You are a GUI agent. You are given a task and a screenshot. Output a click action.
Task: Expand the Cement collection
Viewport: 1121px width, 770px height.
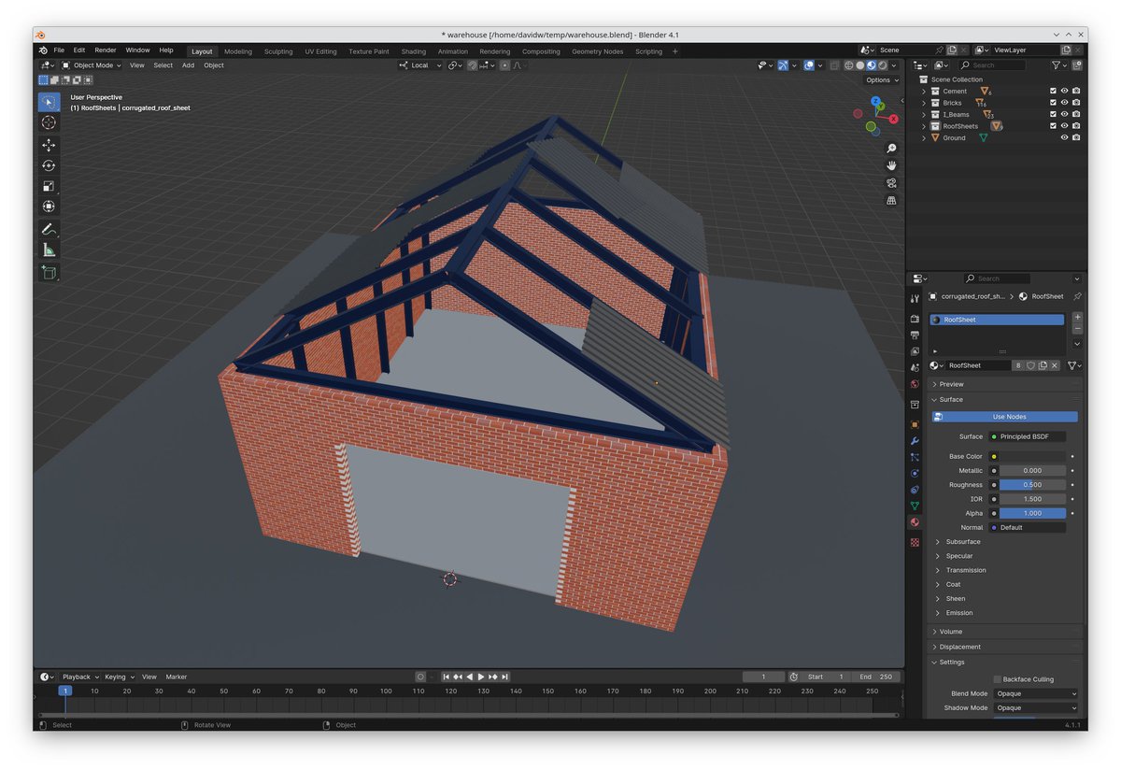[925, 92]
